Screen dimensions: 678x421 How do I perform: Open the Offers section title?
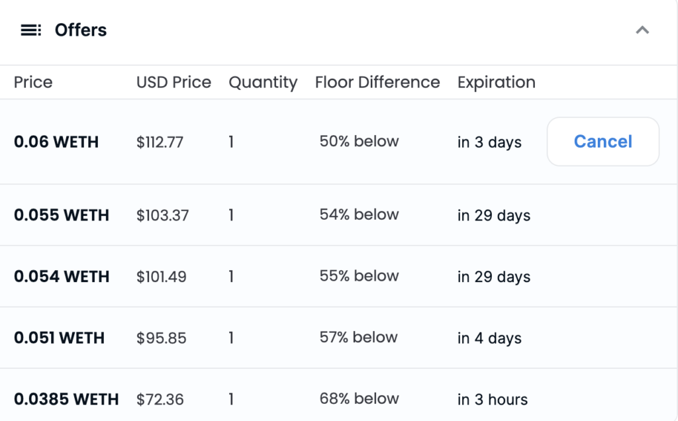(80, 30)
